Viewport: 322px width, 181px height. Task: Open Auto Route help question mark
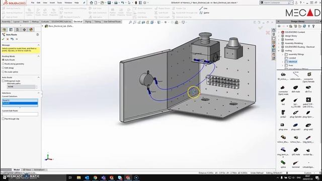tap(38, 35)
